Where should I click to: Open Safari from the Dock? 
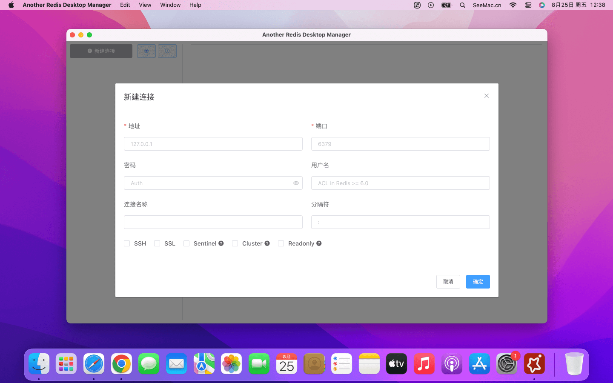94,364
